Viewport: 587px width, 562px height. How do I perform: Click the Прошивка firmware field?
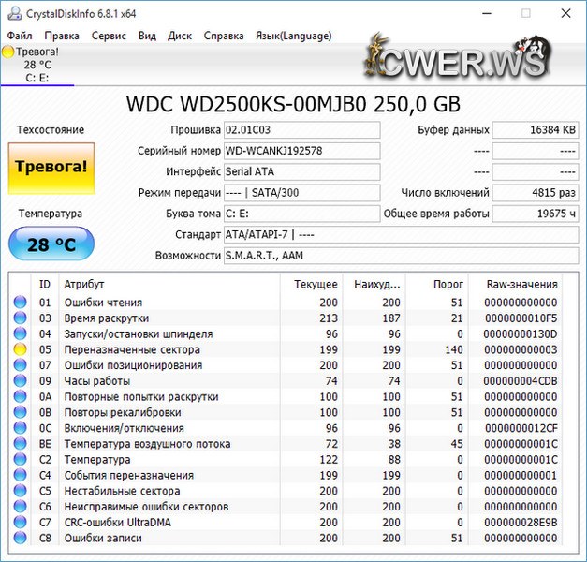pos(301,129)
